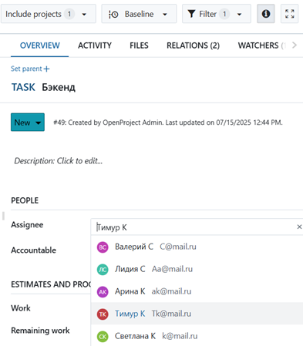The width and height of the screenshot is (303, 346).
Task: Click Арина К purple avatar
Action: pos(103,292)
